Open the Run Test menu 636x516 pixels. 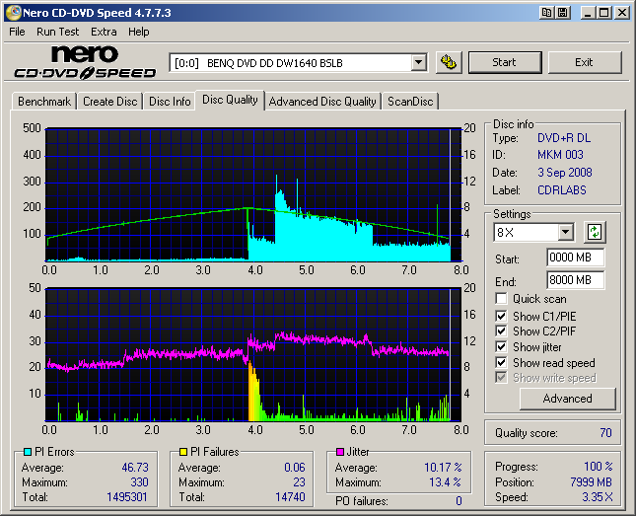(57, 32)
